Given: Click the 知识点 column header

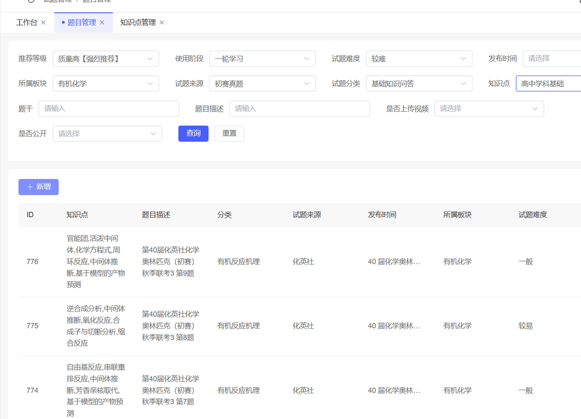Looking at the screenshot, I should pyautogui.click(x=77, y=215).
